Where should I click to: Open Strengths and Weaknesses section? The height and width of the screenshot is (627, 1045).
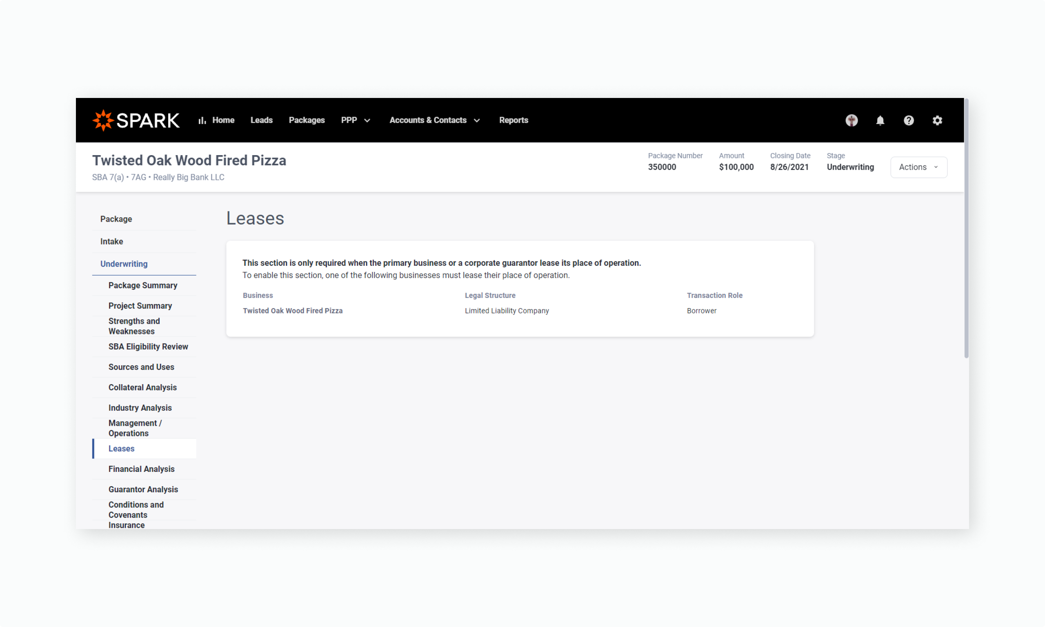pos(144,326)
